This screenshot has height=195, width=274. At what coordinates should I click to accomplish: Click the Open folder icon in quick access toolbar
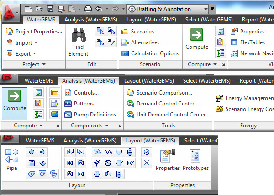tap(39, 9)
